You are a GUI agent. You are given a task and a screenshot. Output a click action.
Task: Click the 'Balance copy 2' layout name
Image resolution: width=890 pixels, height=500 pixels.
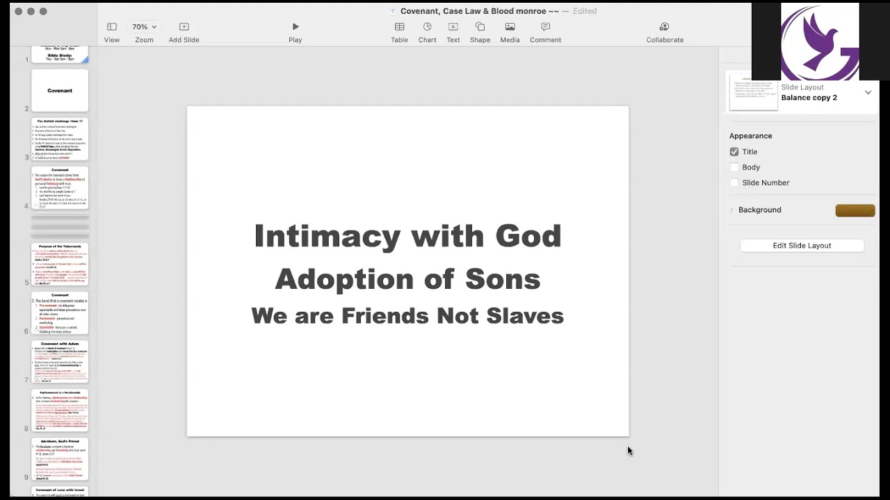click(x=809, y=98)
